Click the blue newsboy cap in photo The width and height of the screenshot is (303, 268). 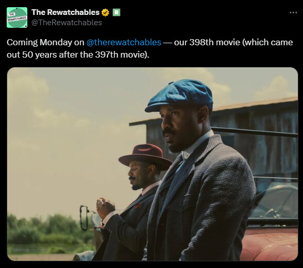(x=179, y=96)
